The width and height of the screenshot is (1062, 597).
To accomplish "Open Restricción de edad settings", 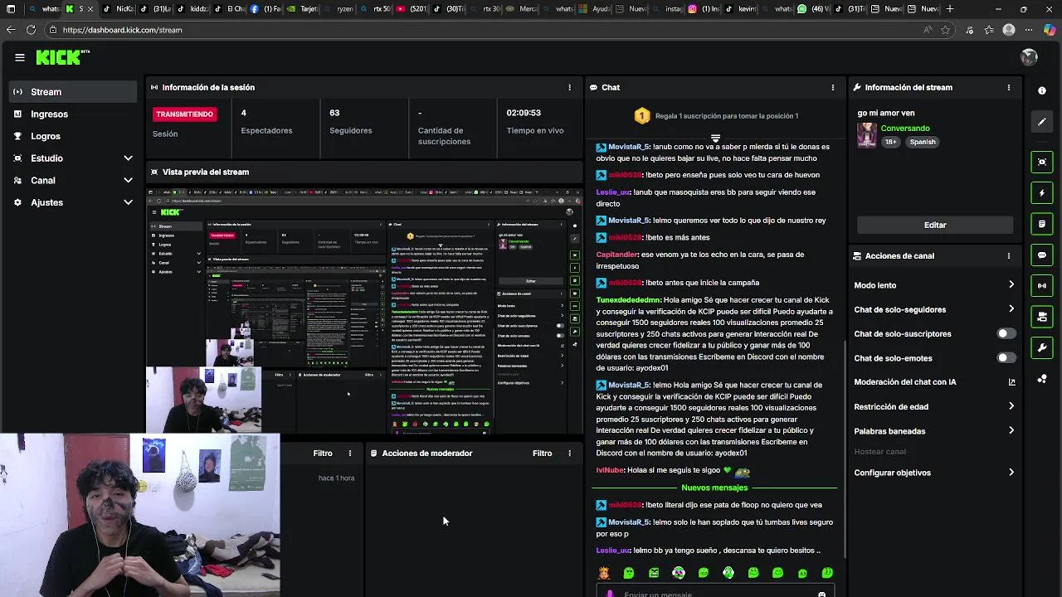I will click(934, 406).
